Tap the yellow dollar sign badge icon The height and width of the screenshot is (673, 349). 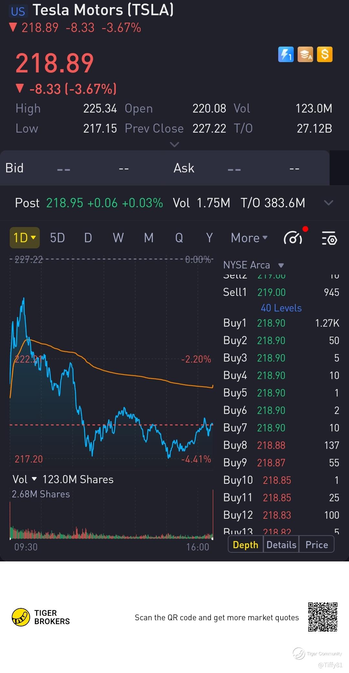pos(325,54)
